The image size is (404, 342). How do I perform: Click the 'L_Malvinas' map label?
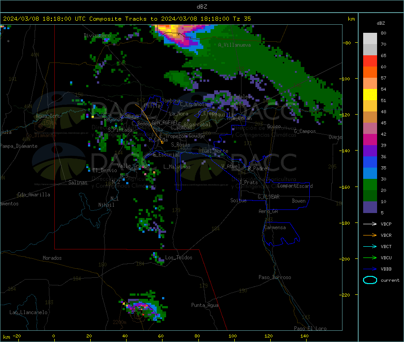[177, 167]
